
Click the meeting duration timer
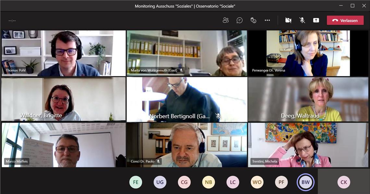click(x=12, y=21)
